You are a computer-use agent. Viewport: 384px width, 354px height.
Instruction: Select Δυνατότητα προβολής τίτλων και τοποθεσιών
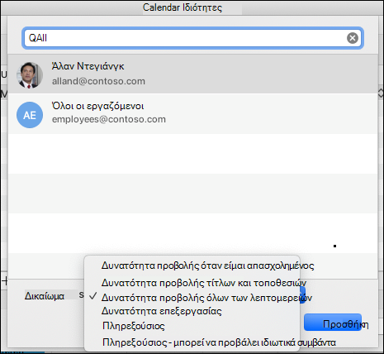point(204,283)
